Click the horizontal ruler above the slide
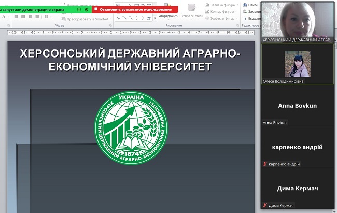Image resolution: width=337 pixels, height=213 pixels. click(x=131, y=33)
